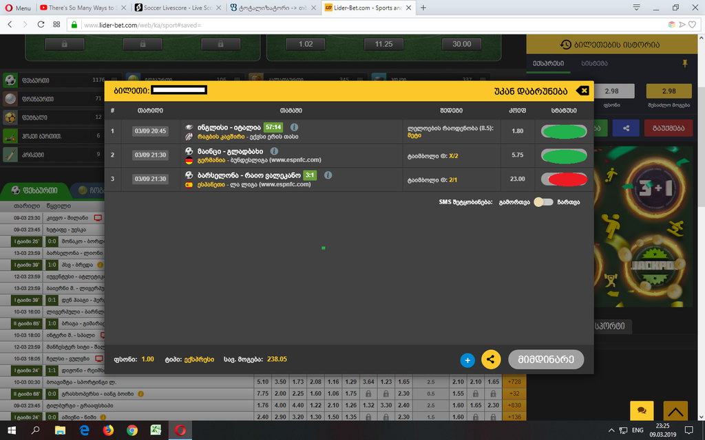Click the 3:1 score badge for ბარსელონა
The width and height of the screenshot is (705, 440).
[x=310, y=175]
